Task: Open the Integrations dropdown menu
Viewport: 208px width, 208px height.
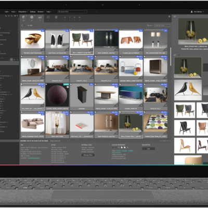Action: (x=22, y=12)
